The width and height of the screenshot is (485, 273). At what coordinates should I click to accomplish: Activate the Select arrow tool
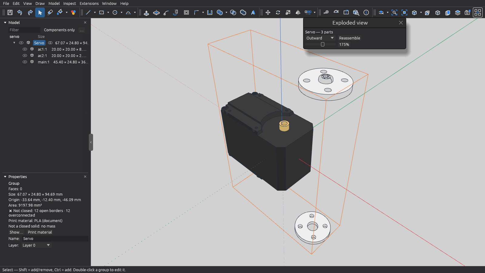tap(40, 12)
